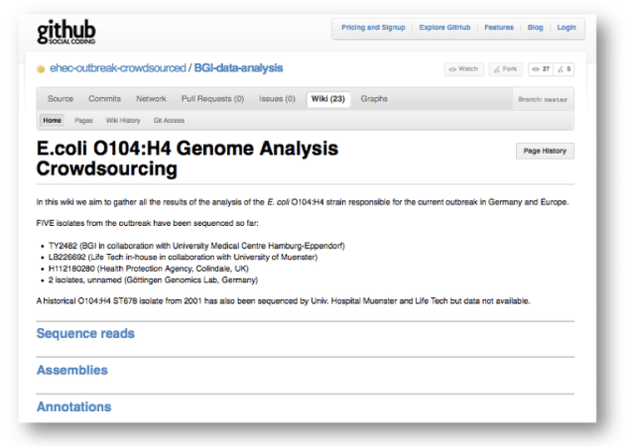Open the Pricing and Signup link
The height and width of the screenshot is (446, 625).
click(x=373, y=28)
